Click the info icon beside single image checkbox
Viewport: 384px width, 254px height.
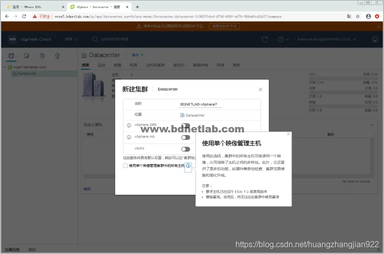click(188, 165)
